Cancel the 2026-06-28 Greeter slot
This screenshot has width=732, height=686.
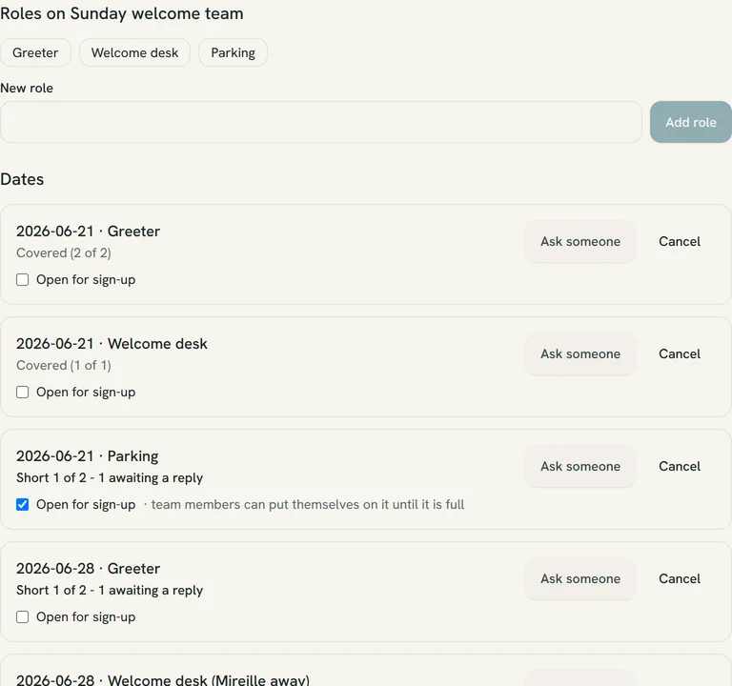680,579
